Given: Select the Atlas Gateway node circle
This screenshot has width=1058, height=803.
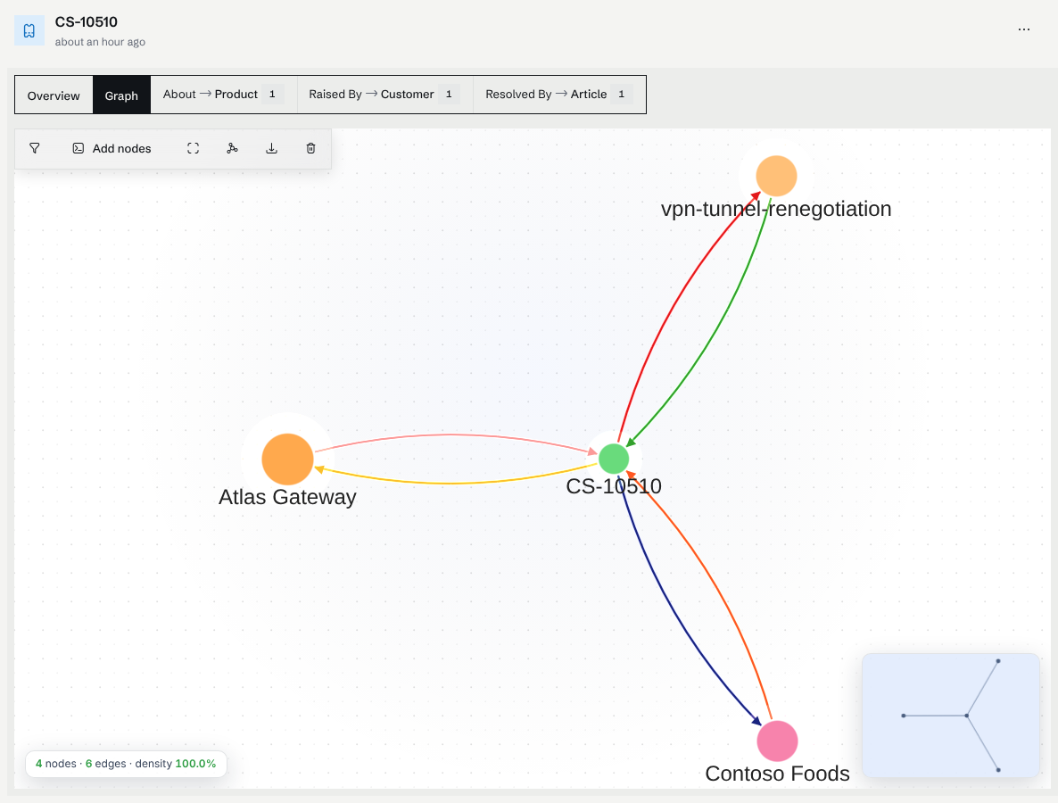Looking at the screenshot, I should coord(287,459).
